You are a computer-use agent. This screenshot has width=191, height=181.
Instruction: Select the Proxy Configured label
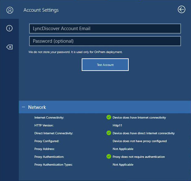[x=47, y=141]
